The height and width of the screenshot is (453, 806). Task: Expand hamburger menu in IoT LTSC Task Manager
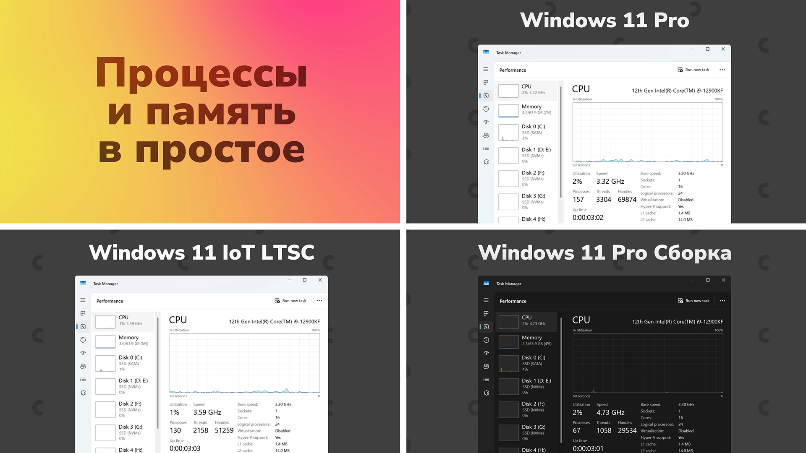(x=83, y=300)
